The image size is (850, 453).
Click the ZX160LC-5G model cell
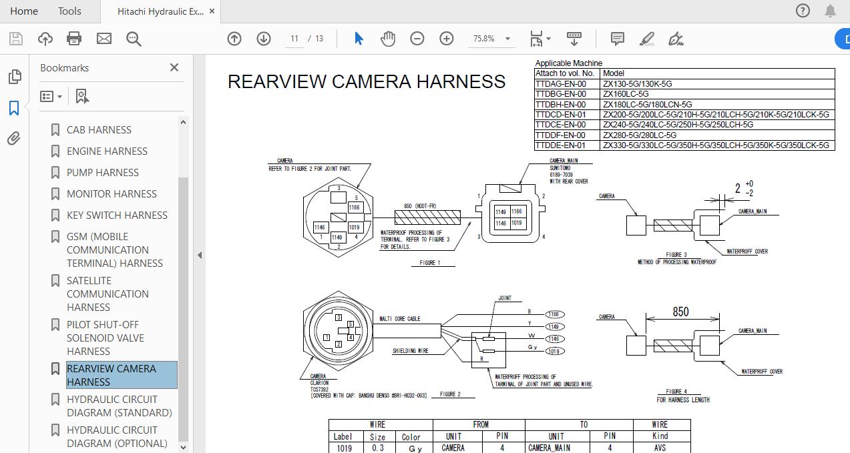pyautogui.click(x=626, y=94)
